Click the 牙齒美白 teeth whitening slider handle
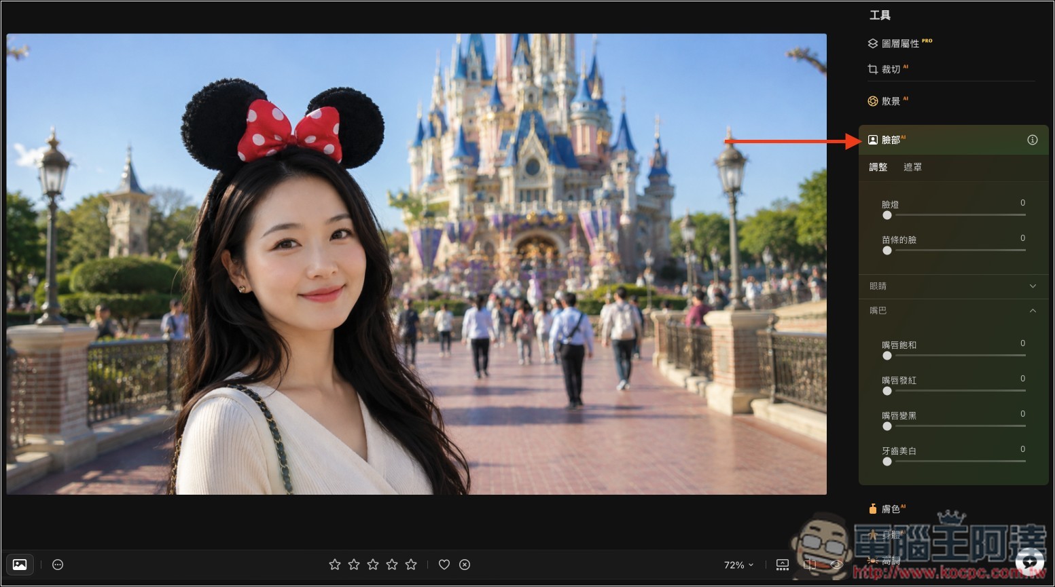1055x587 pixels. (887, 461)
